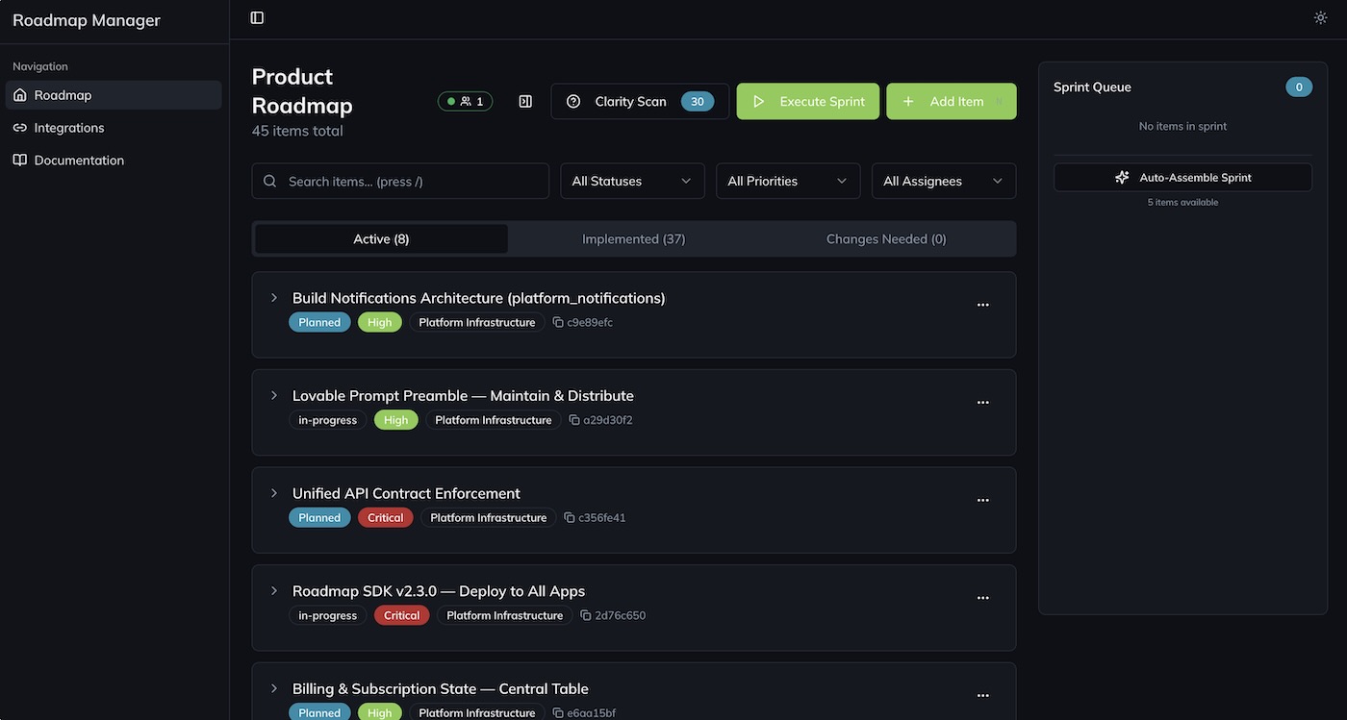The height and width of the screenshot is (720, 1347).
Task: Open Roadmap in the navigation
Action: point(114,95)
